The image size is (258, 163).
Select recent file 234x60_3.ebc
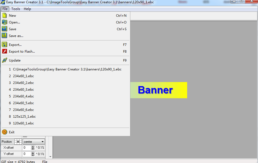point(23,89)
